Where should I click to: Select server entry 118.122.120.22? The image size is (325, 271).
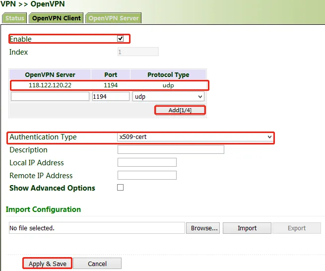(x=50, y=85)
